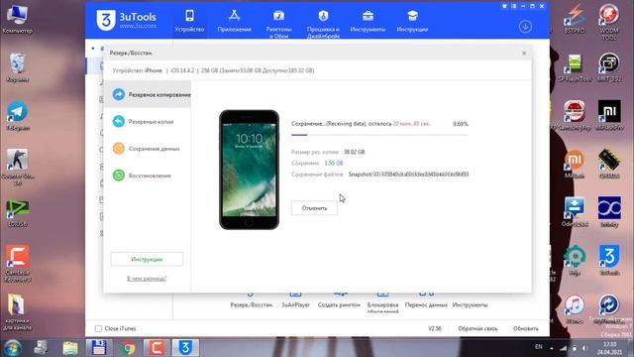Open the 'В чем разница?' link
Image resolution: width=634 pixels, height=357 pixels.
pos(147,279)
